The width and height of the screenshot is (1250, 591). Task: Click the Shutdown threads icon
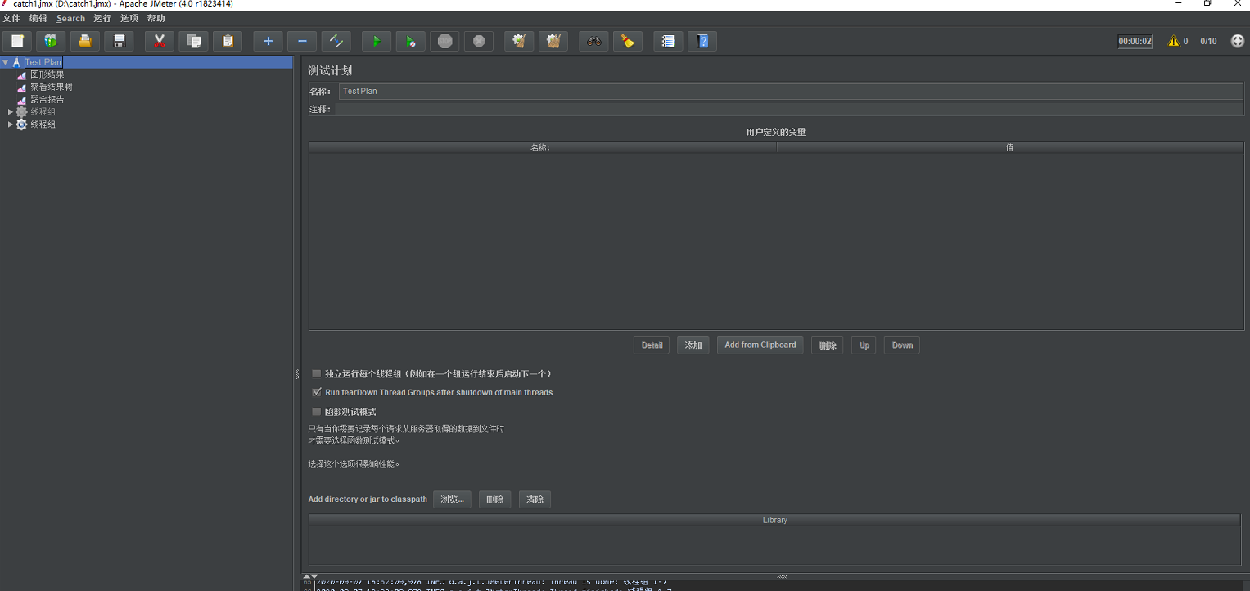(479, 41)
